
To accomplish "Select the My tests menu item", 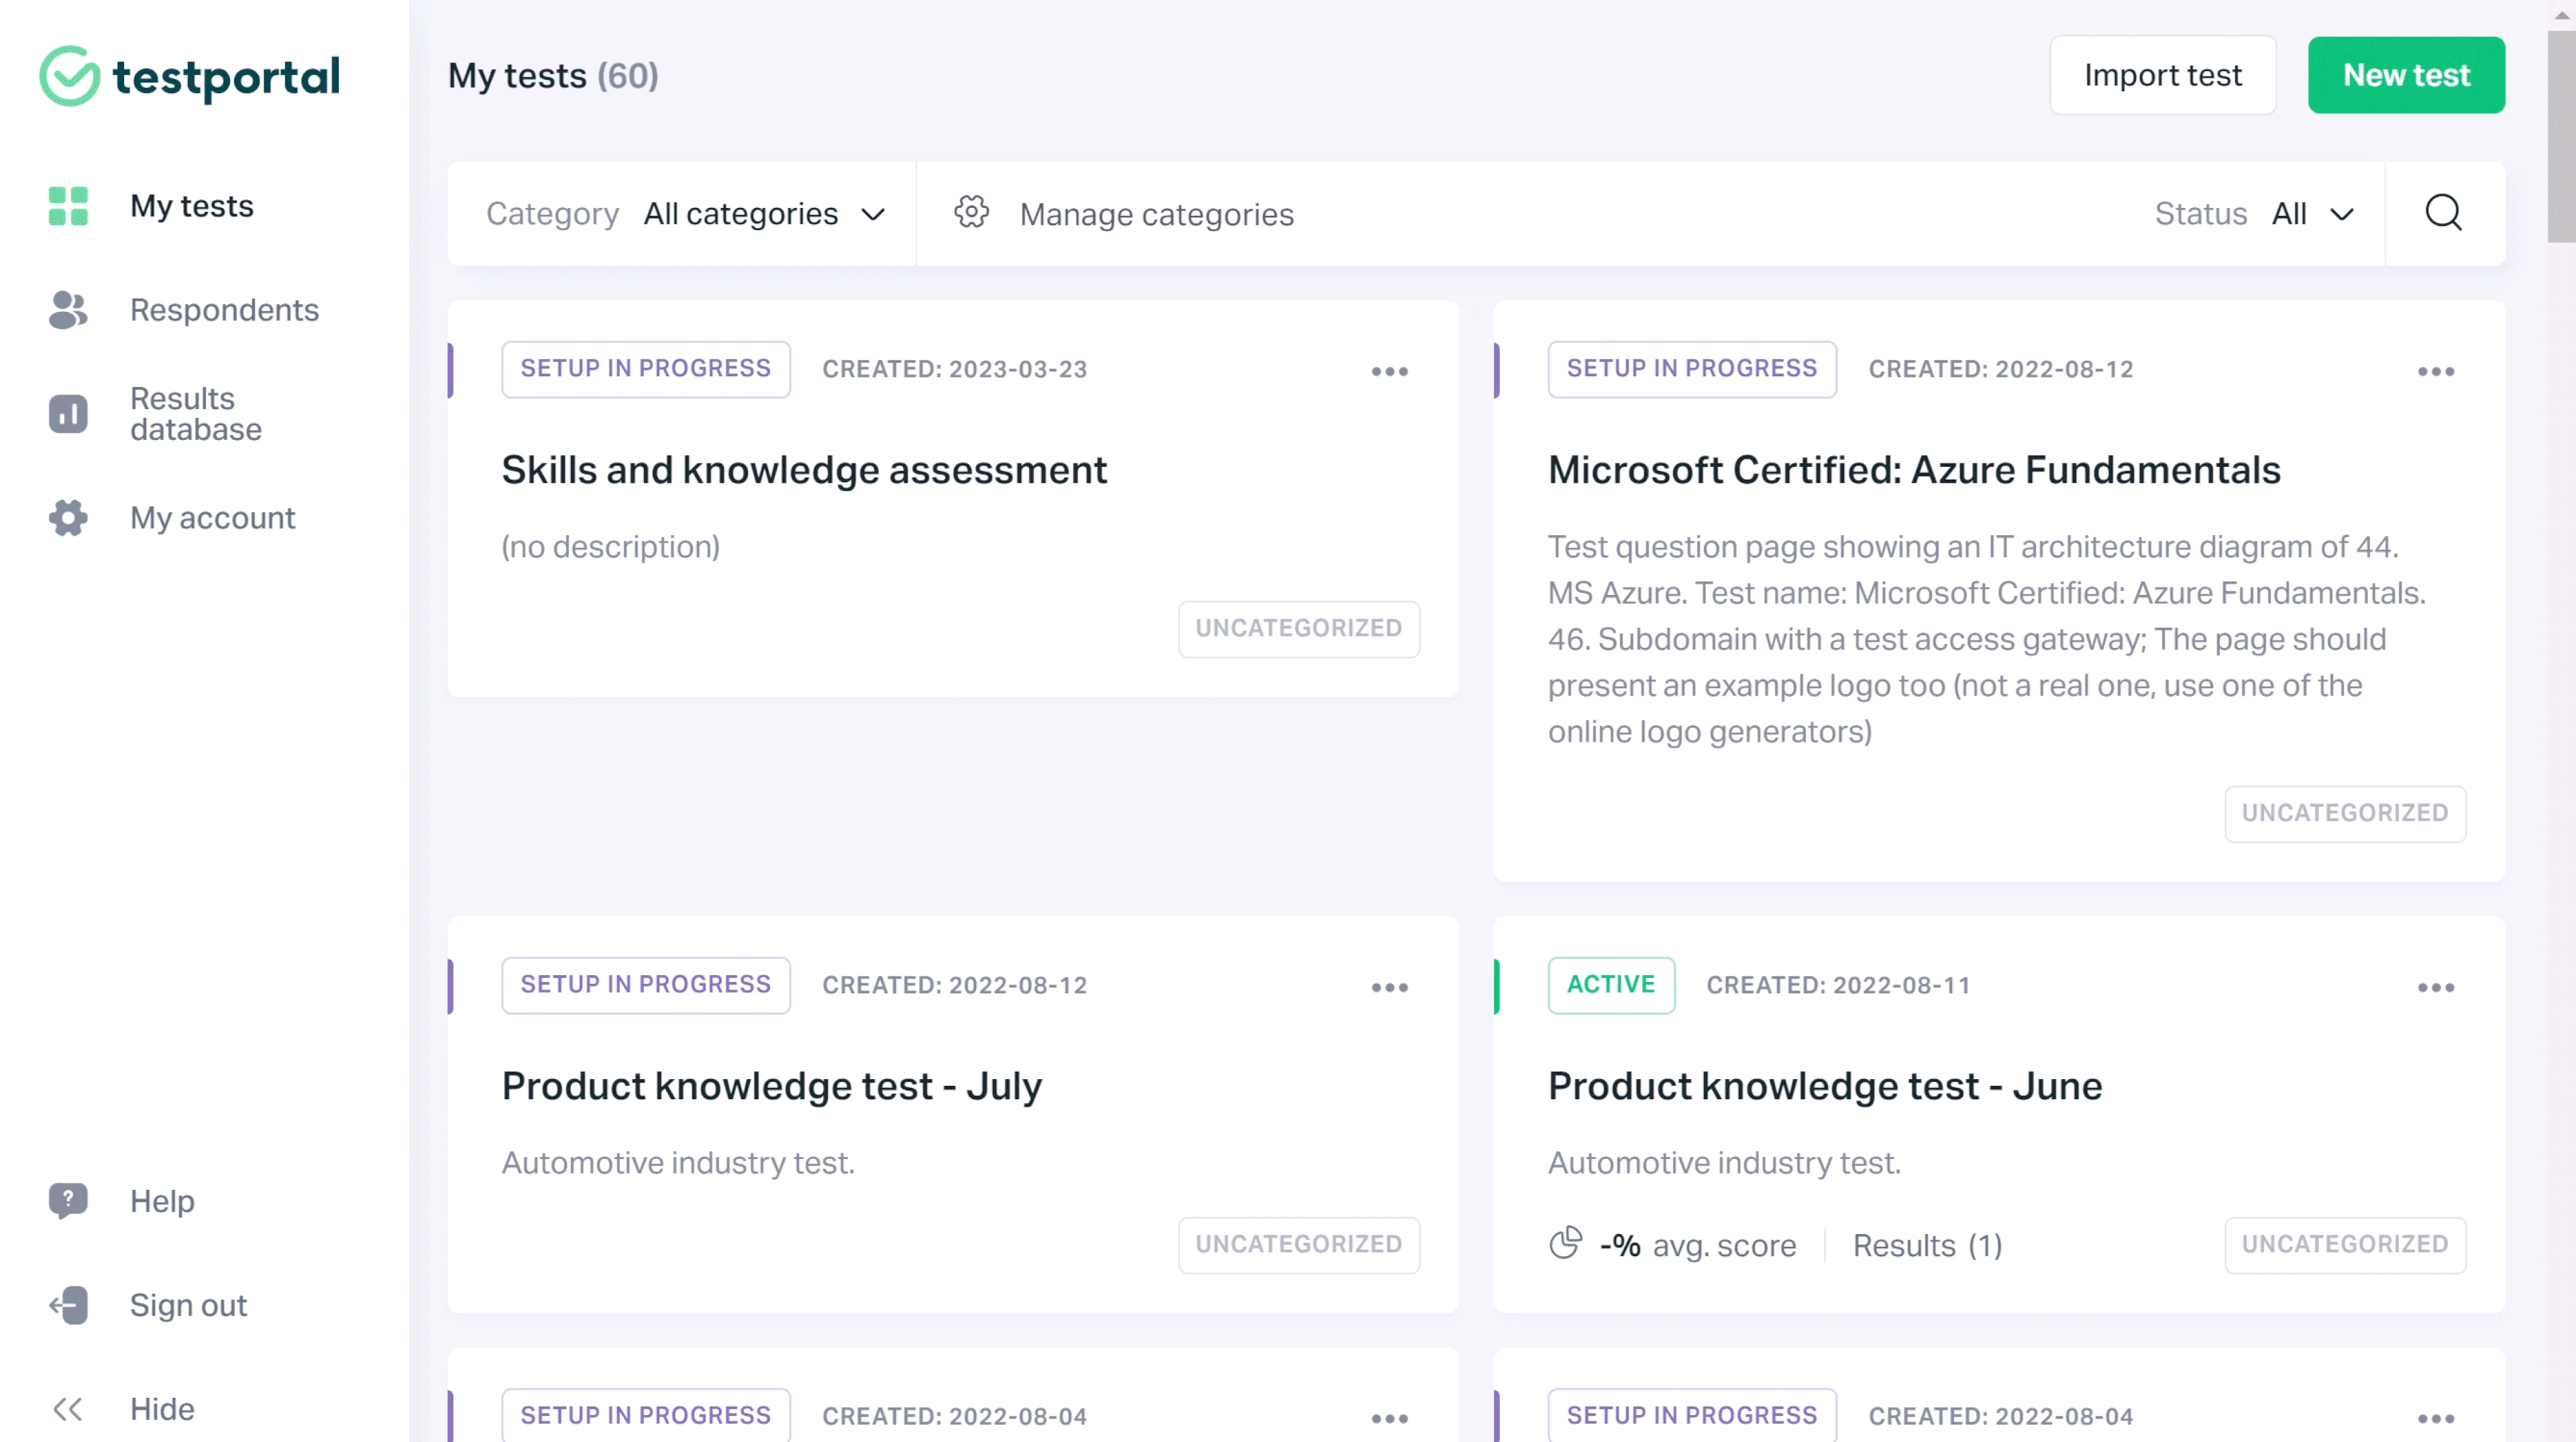I will click(x=191, y=206).
